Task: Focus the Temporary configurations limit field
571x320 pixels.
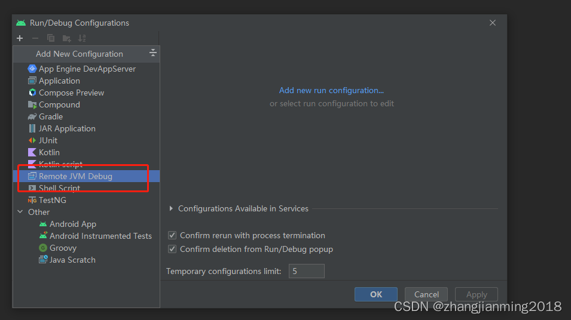Action: 307,271
